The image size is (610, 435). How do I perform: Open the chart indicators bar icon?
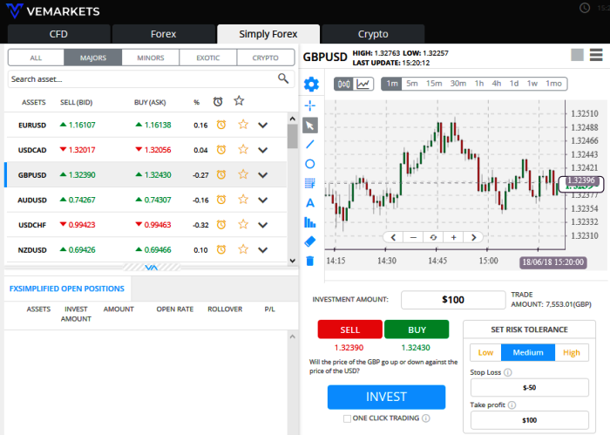(310, 222)
